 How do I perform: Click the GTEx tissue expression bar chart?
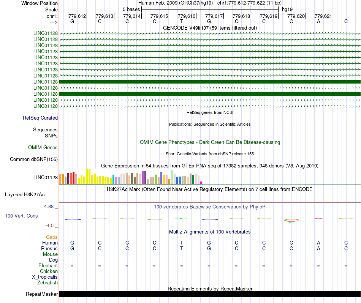point(131,177)
